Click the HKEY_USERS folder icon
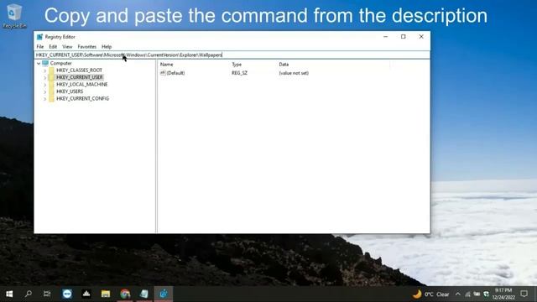The image size is (537, 302). 51,91
